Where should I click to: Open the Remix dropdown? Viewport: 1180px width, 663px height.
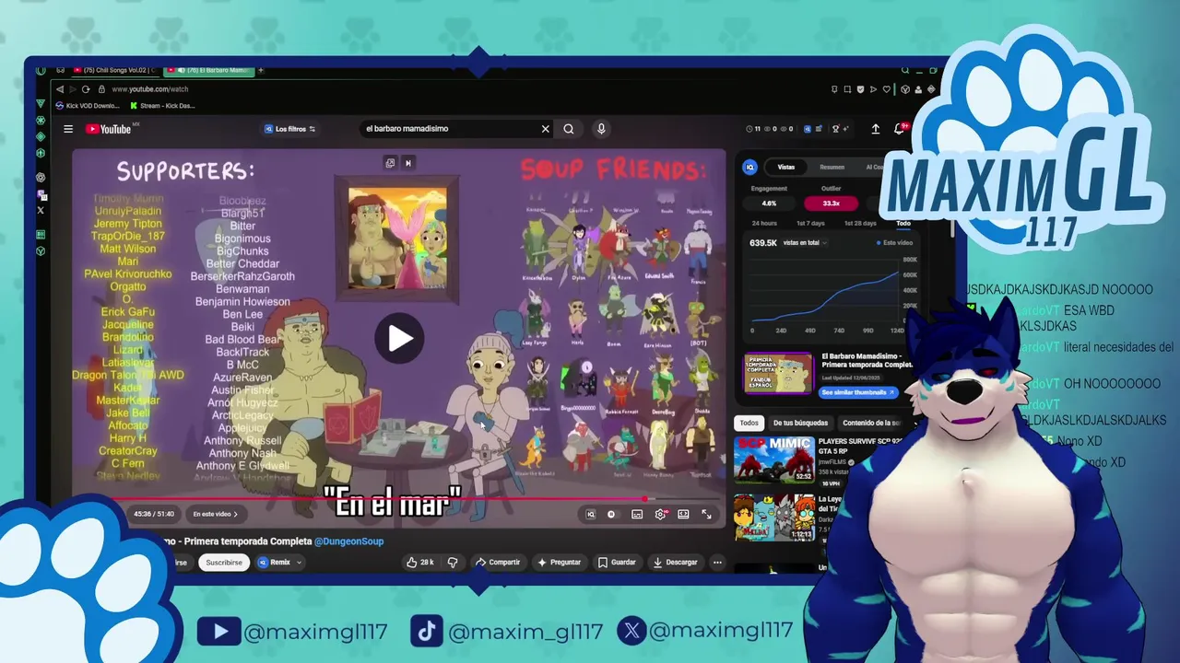tap(280, 562)
